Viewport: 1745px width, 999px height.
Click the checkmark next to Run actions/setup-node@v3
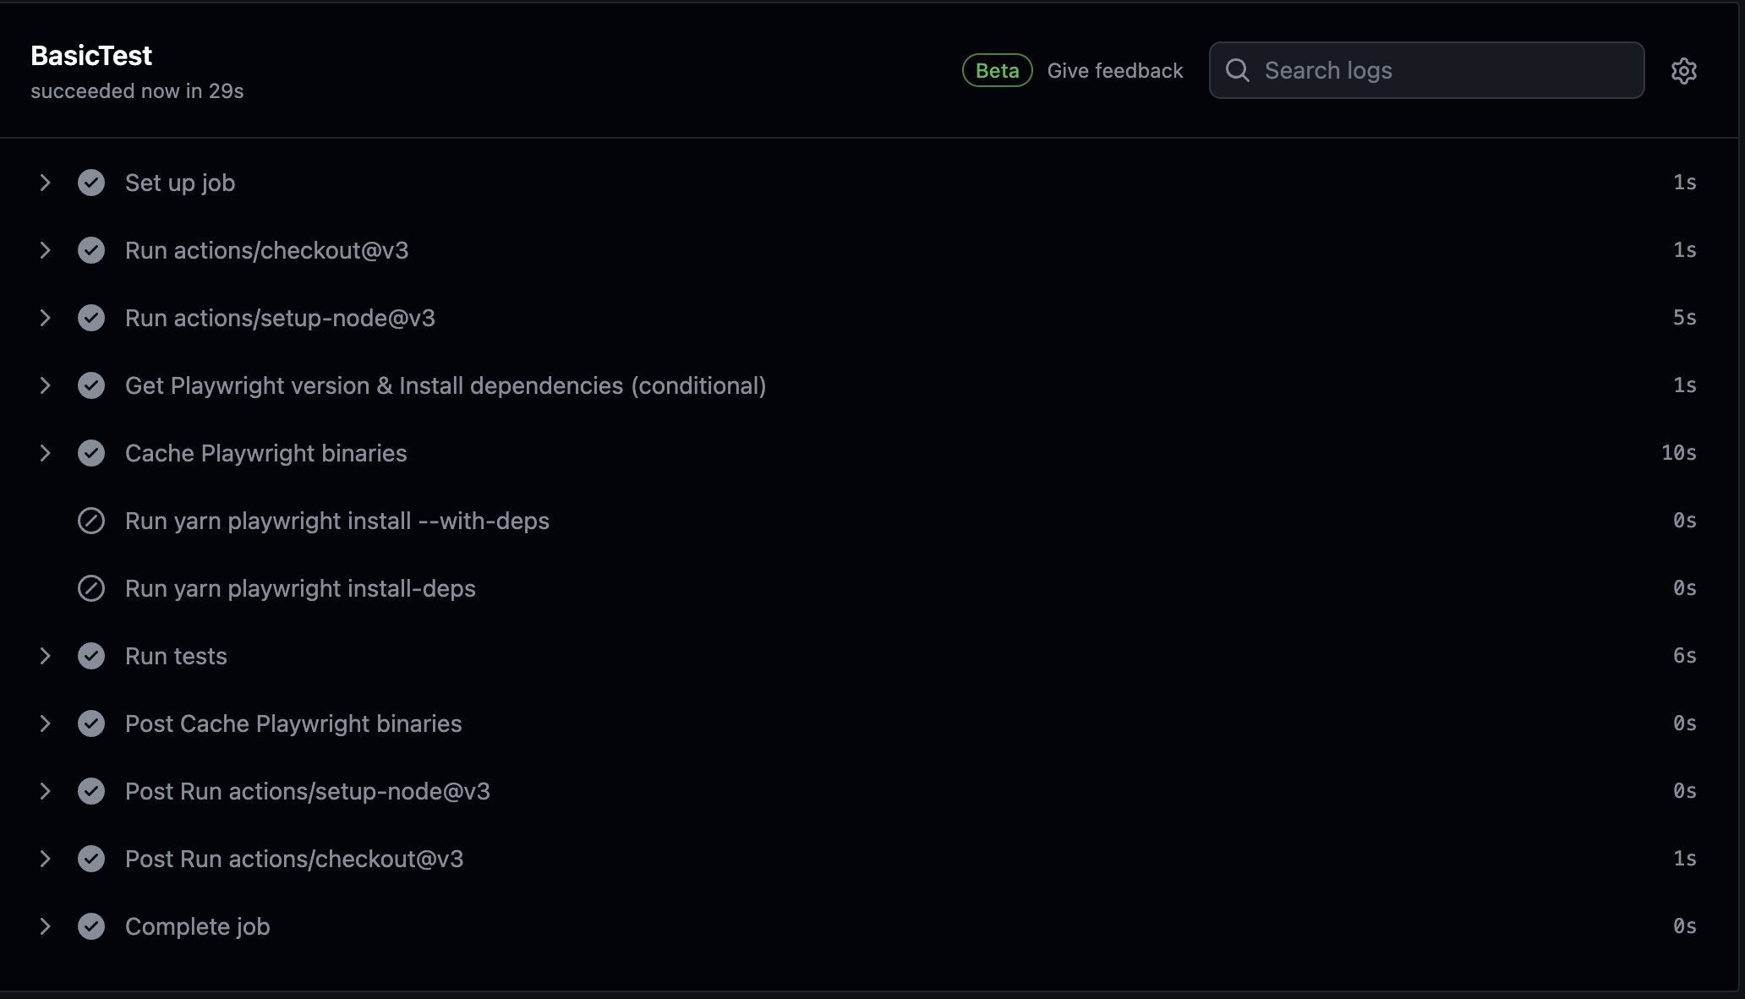(91, 318)
